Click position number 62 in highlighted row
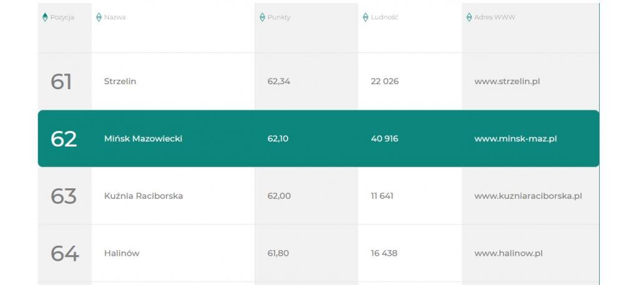Viewport: 624px width, 285px height. coord(64,139)
